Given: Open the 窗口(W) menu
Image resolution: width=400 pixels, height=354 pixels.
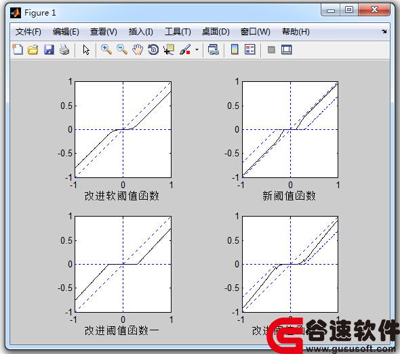Looking at the screenshot, I should click(256, 32).
